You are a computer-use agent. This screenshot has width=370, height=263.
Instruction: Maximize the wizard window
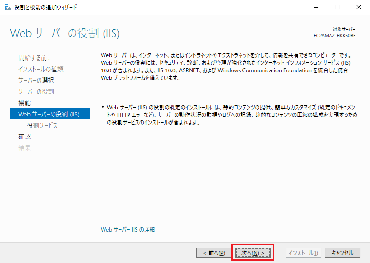click(x=337, y=8)
